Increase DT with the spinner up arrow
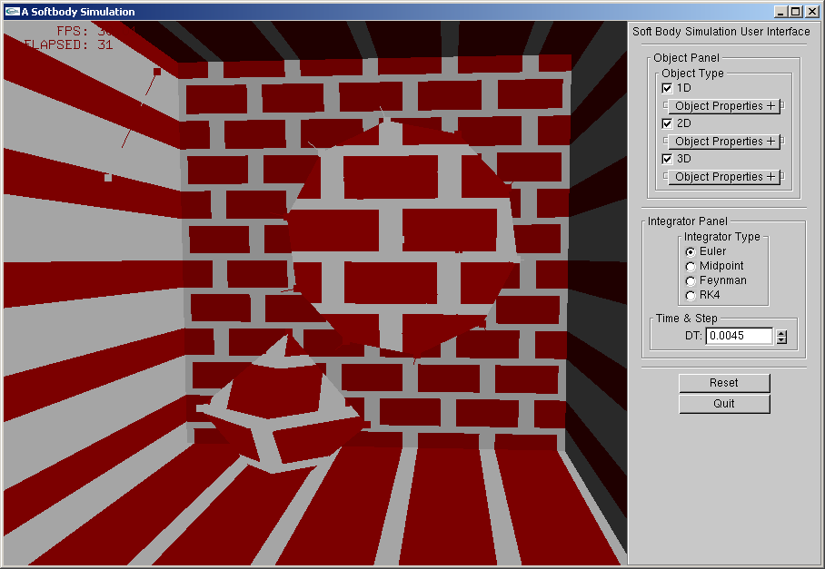The image size is (825, 569). (781, 332)
